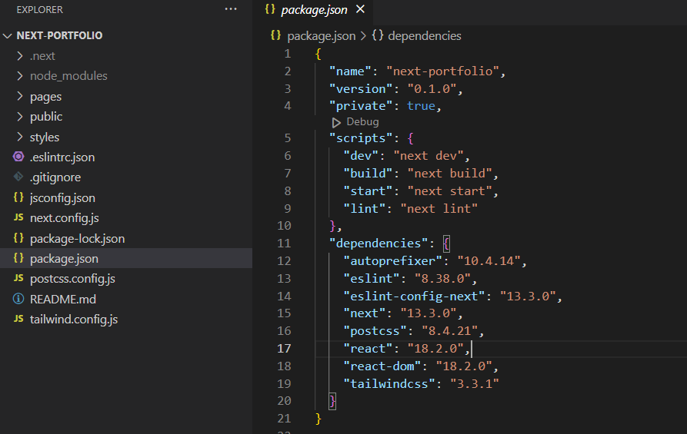The height and width of the screenshot is (434, 687).
Task: Click the JS icon beside tailwind.config.js
Action: click(x=18, y=319)
